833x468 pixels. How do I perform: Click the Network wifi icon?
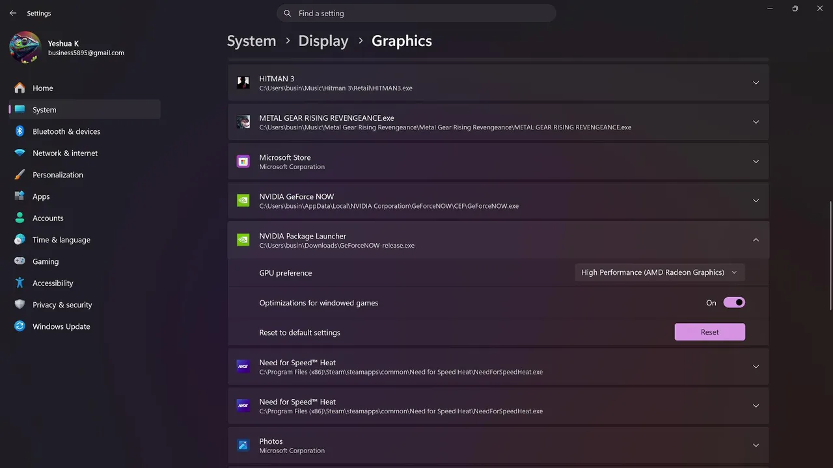[20, 153]
